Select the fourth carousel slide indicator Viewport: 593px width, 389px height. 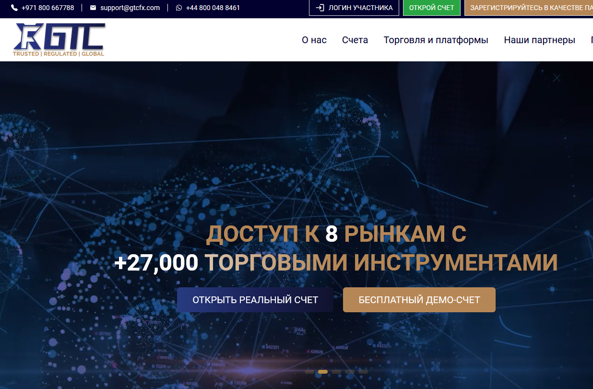350,372
